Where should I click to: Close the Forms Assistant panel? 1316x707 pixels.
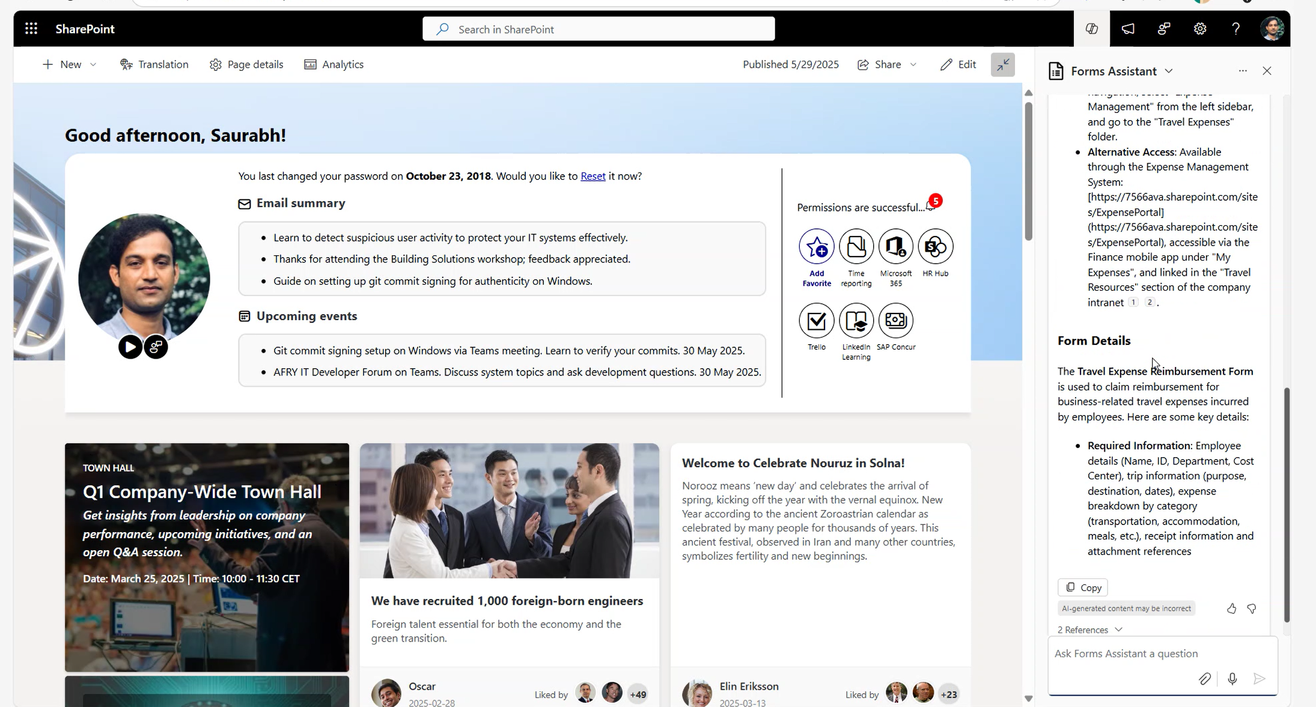point(1267,71)
